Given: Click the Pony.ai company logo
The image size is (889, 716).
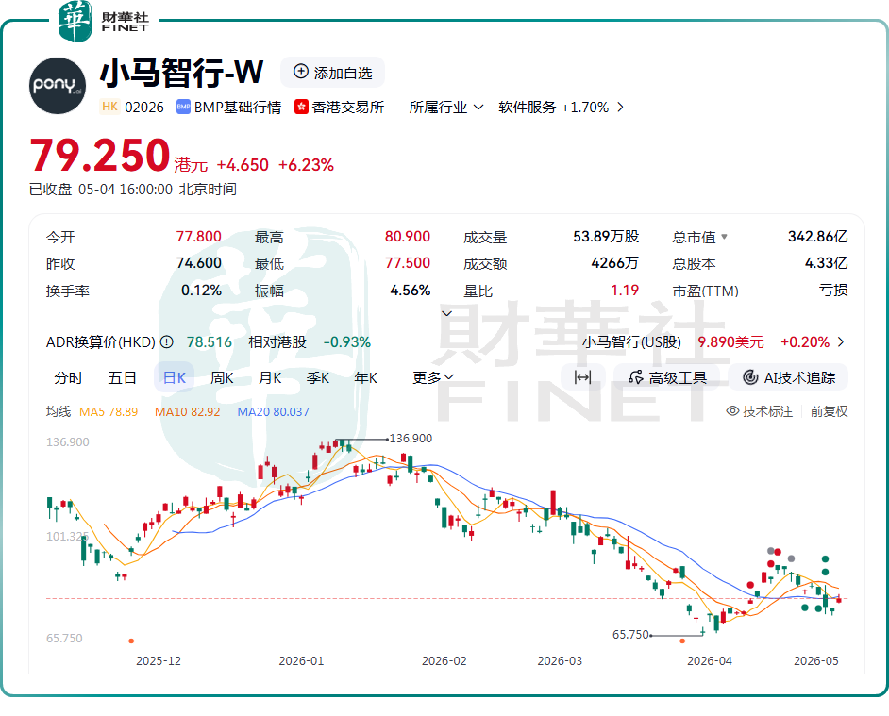Looking at the screenshot, I should (58, 86).
